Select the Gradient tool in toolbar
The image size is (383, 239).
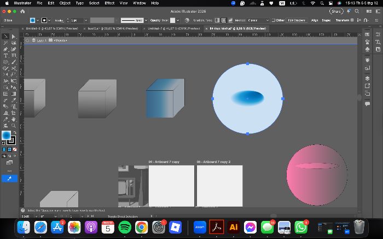14,94
